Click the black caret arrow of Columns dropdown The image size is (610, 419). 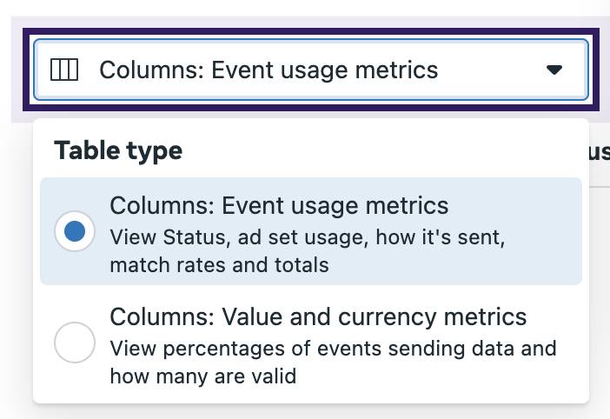point(554,70)
